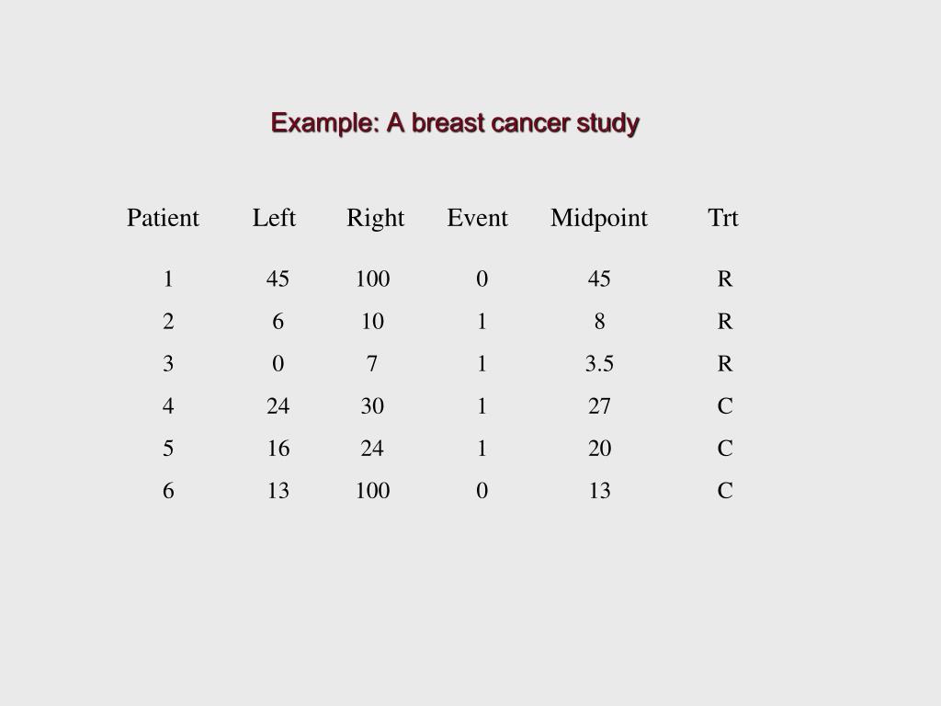Click patient 5's Left value 16
Viewport: 941px width, 706px height.
coord(278,449)
